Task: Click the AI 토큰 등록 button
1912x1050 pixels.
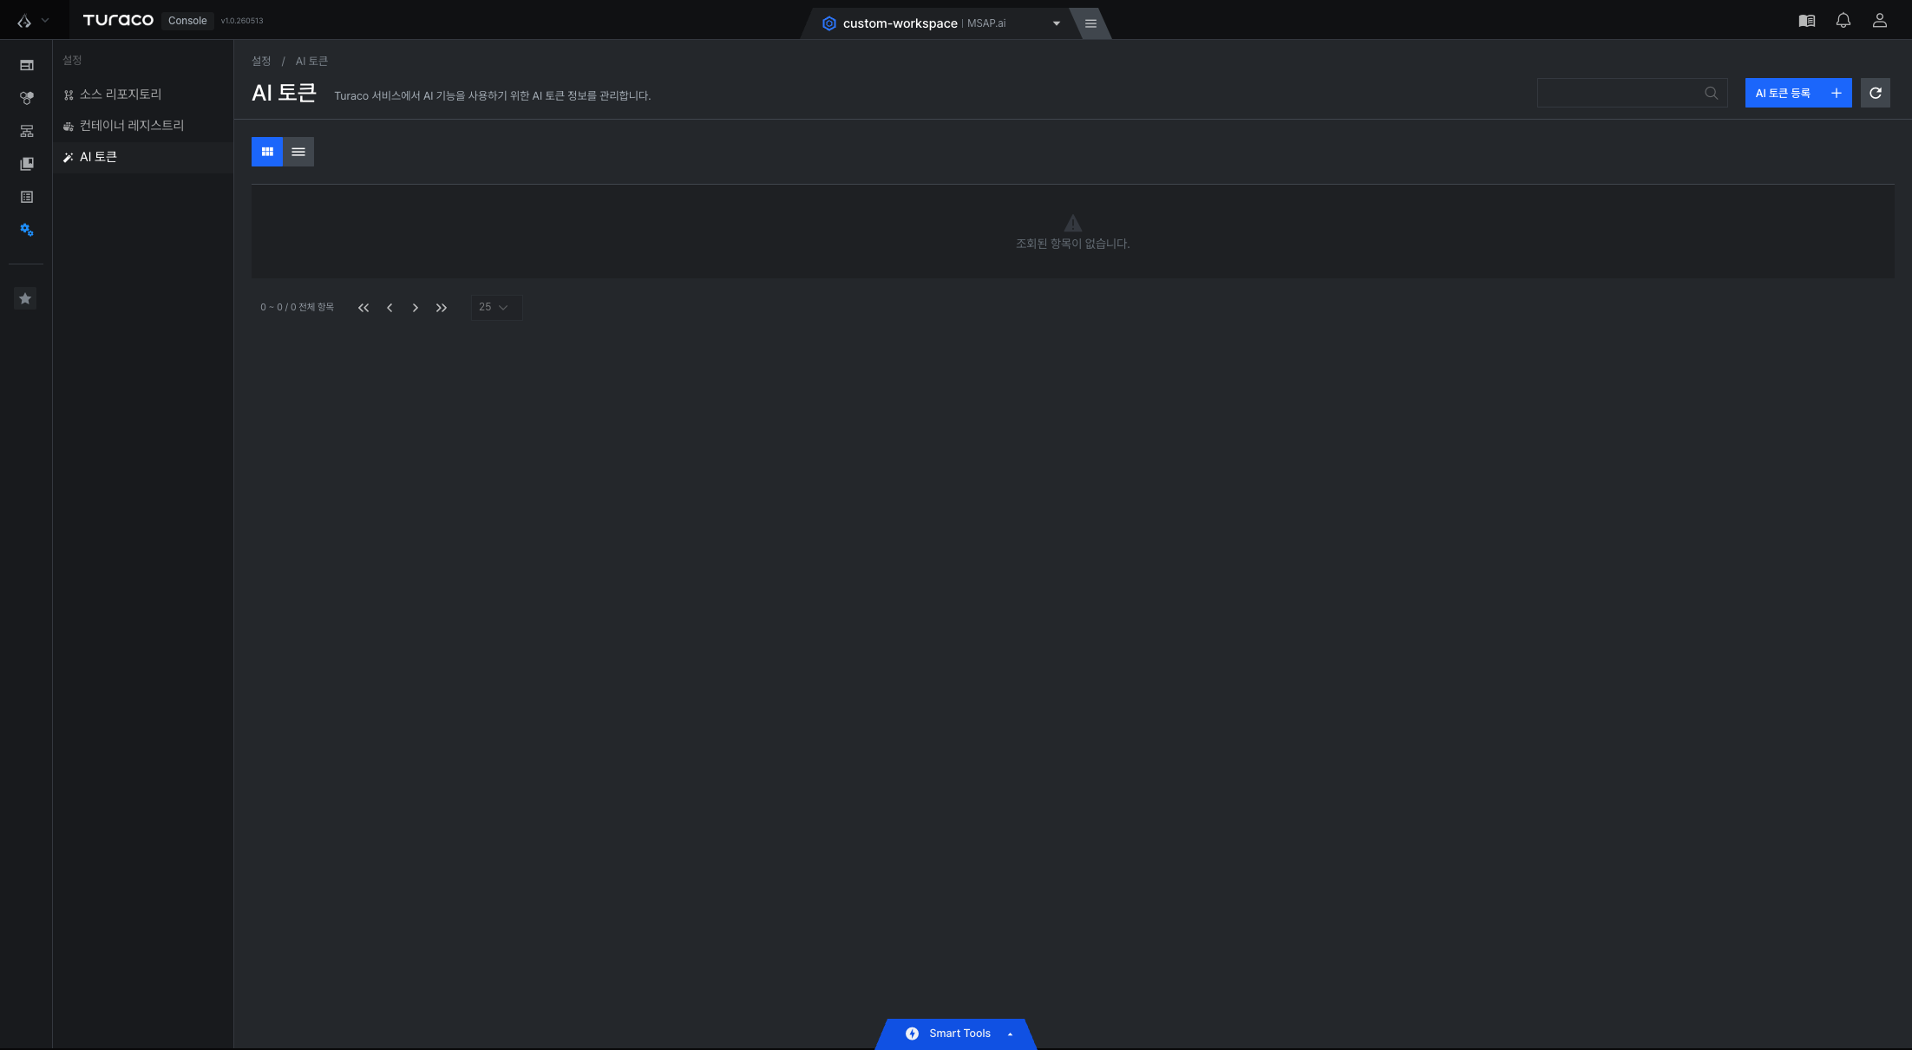Action: click(1797, 93)
